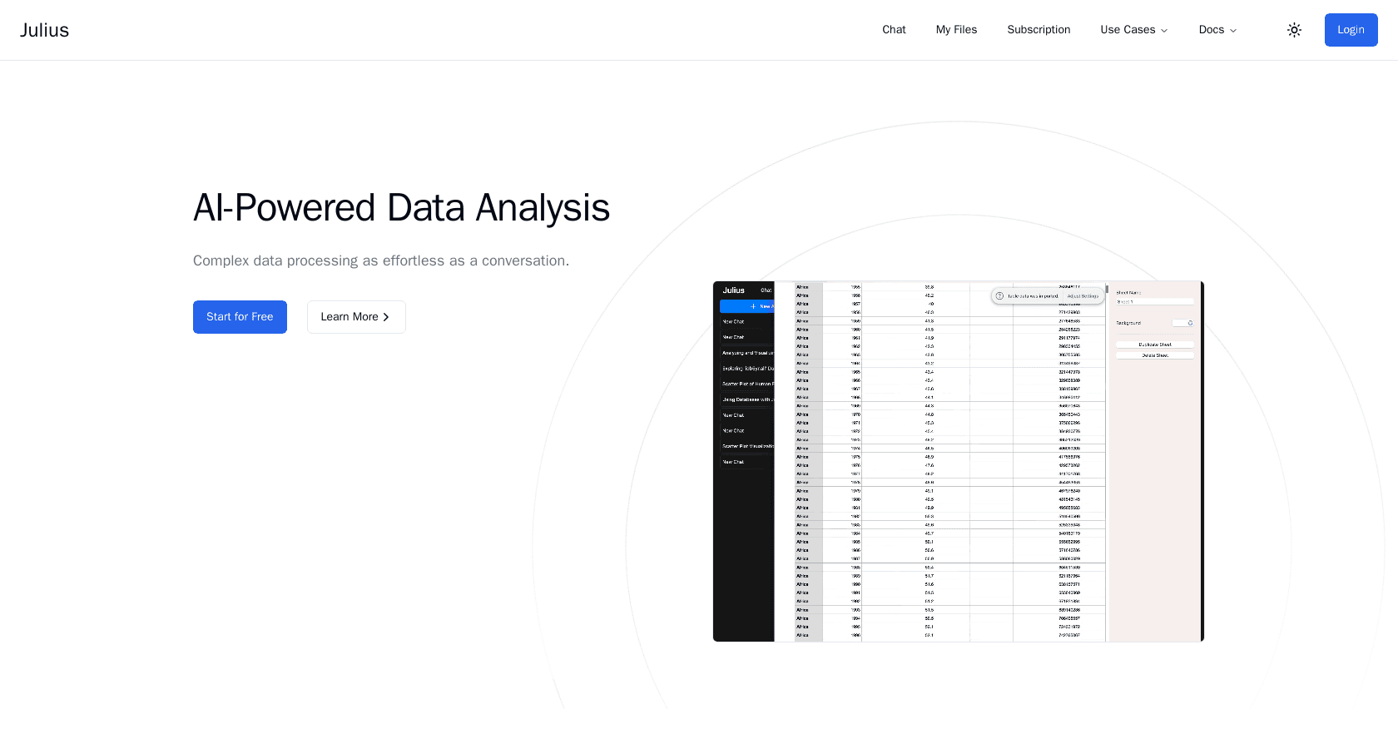Click the Delete Sheet button in preview
Image resolution: width=1398 pixels, height=729 pixels.
pos(1154,355)
